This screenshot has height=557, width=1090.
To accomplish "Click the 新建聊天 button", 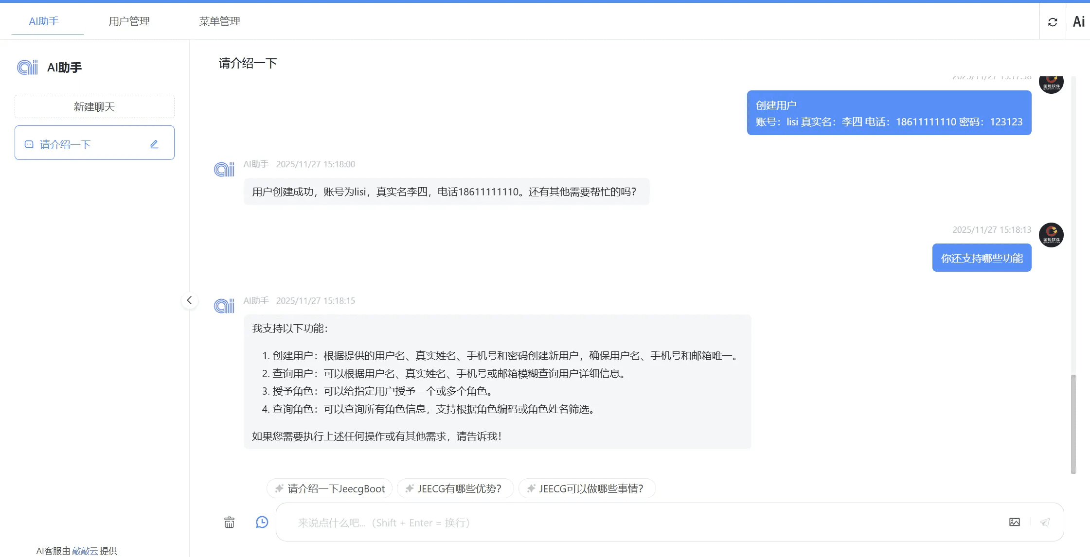I will pyautogui.click(x=94, y=107).
